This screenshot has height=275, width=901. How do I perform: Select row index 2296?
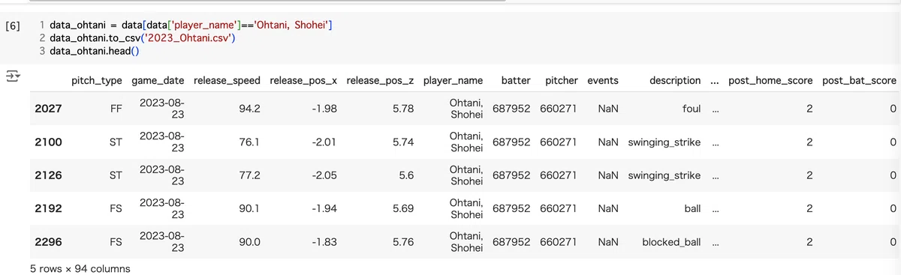click(x=48, y=242)
